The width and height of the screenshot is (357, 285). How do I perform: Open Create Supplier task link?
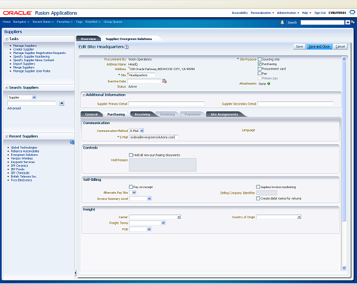click(23, 50)
